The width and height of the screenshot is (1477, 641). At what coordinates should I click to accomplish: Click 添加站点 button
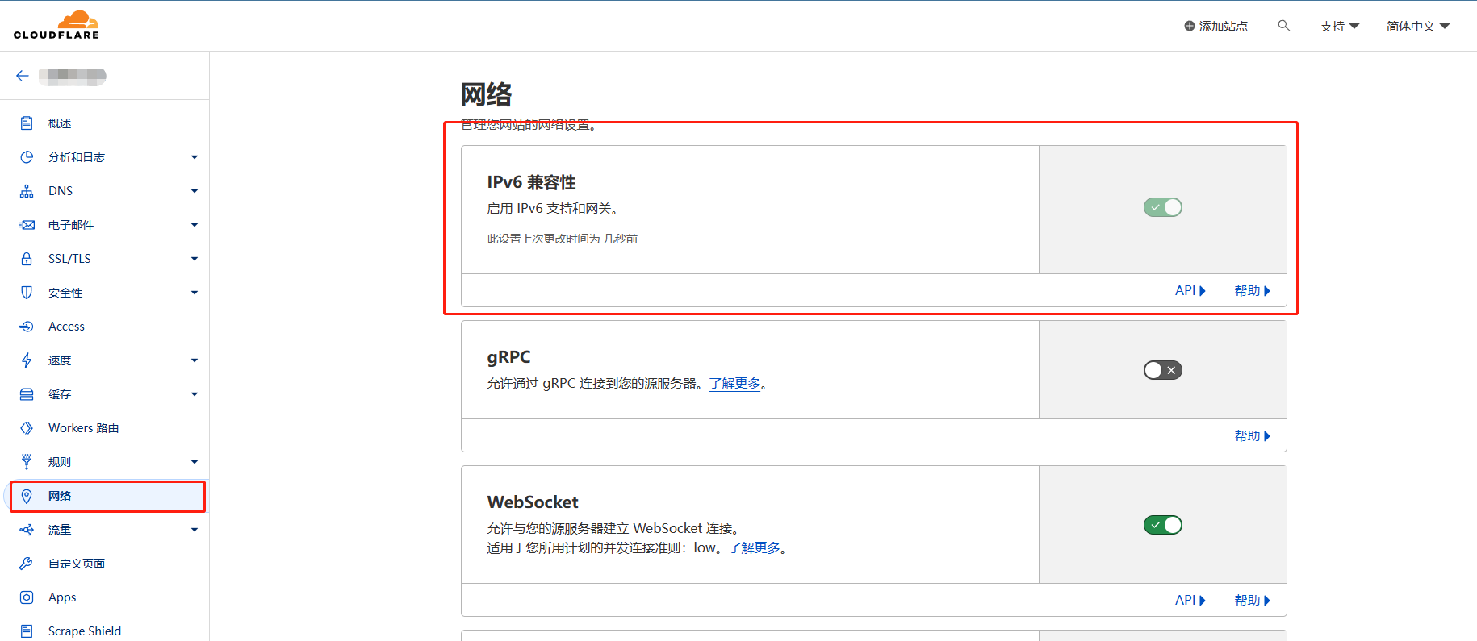tap(1215, 27)
